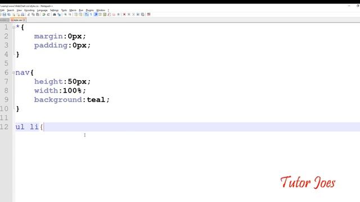Toggle Folder as Workspace toolbar icon
This screenshot has height=202, width=360.
(114, 15)
